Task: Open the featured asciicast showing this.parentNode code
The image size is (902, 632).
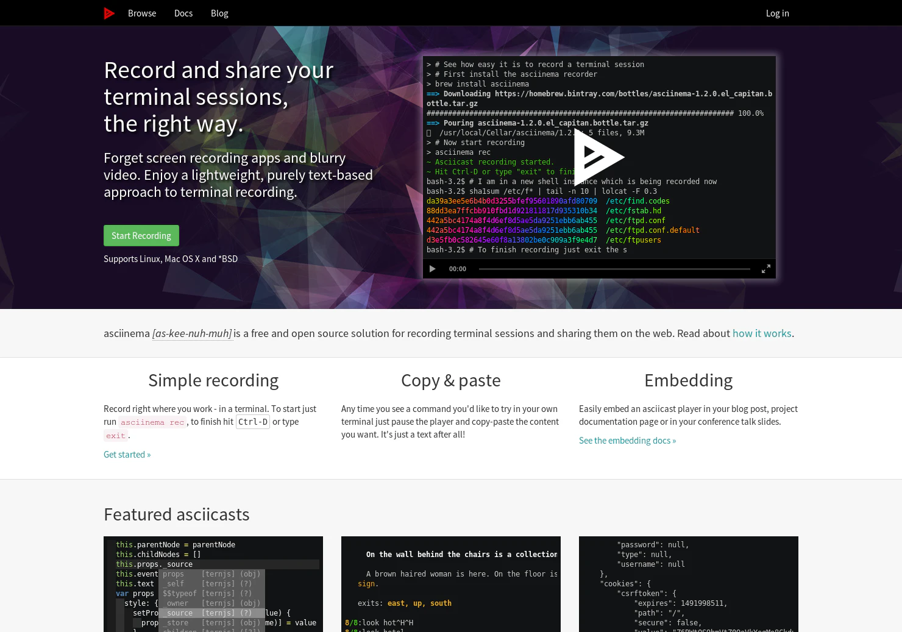Action: (x=213, y=584)
